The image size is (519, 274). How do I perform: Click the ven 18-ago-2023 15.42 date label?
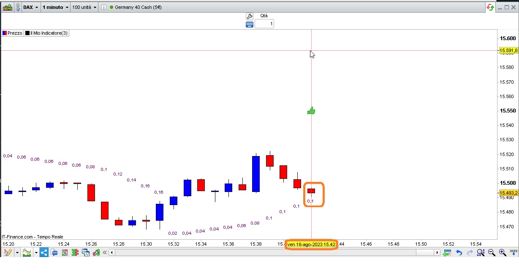311,244
